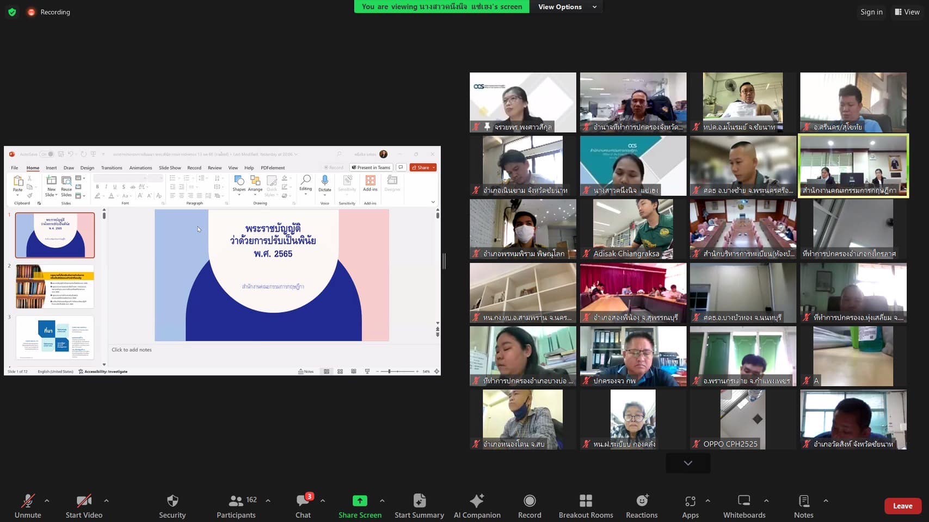929x522 pixels.
Task: Toggle AutoSave switch in PowerPoint title bar
Action: click(47, 154)
